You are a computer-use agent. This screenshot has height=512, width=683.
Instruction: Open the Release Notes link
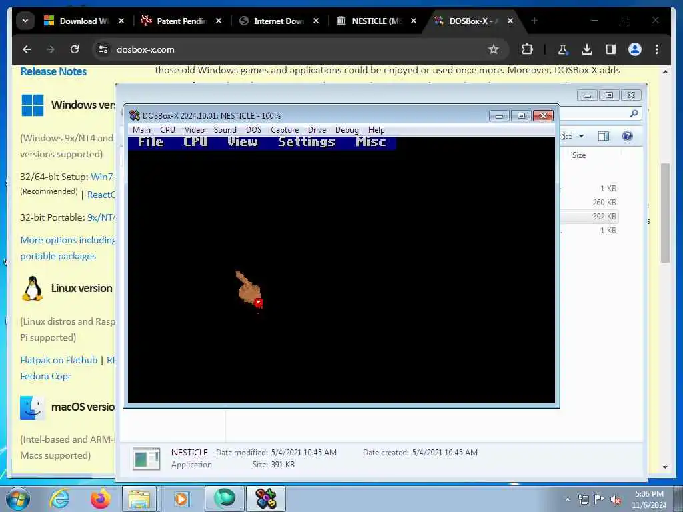pos(53,71)
